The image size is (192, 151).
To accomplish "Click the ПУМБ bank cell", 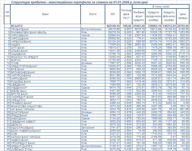I will point(45,63).
